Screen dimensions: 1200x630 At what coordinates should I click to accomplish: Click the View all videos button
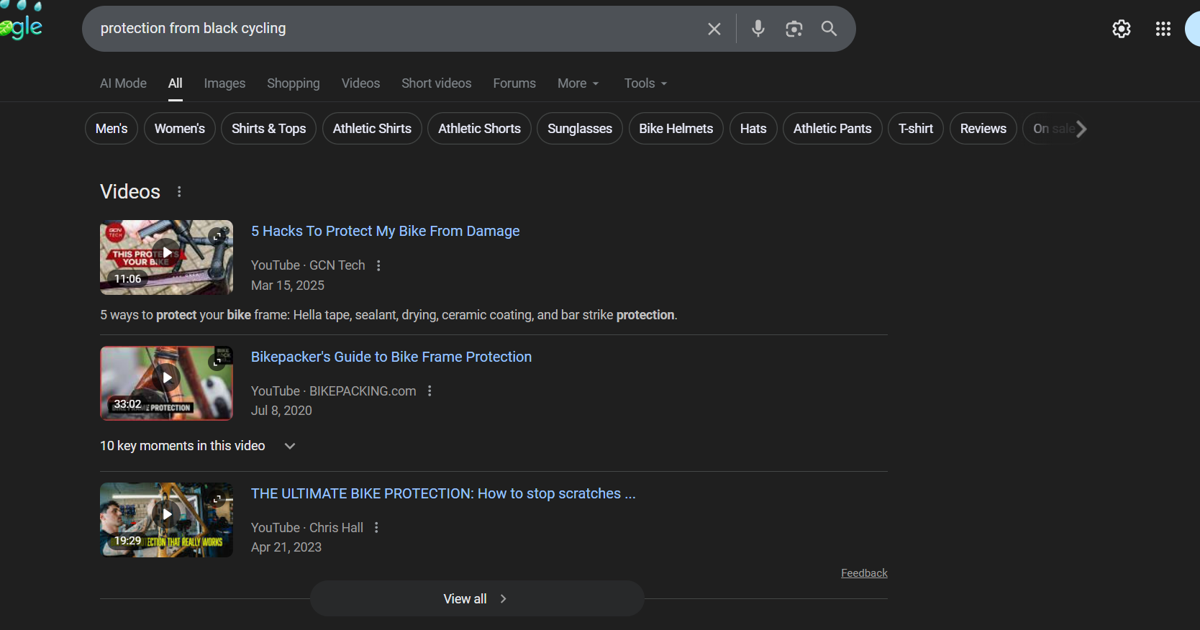tap(477, 598)
